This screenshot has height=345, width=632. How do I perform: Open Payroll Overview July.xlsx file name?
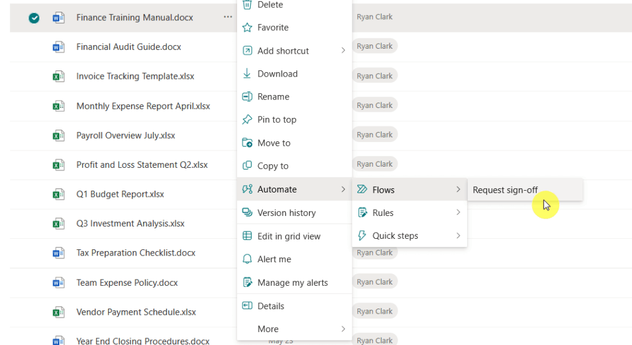coord(125,135)
